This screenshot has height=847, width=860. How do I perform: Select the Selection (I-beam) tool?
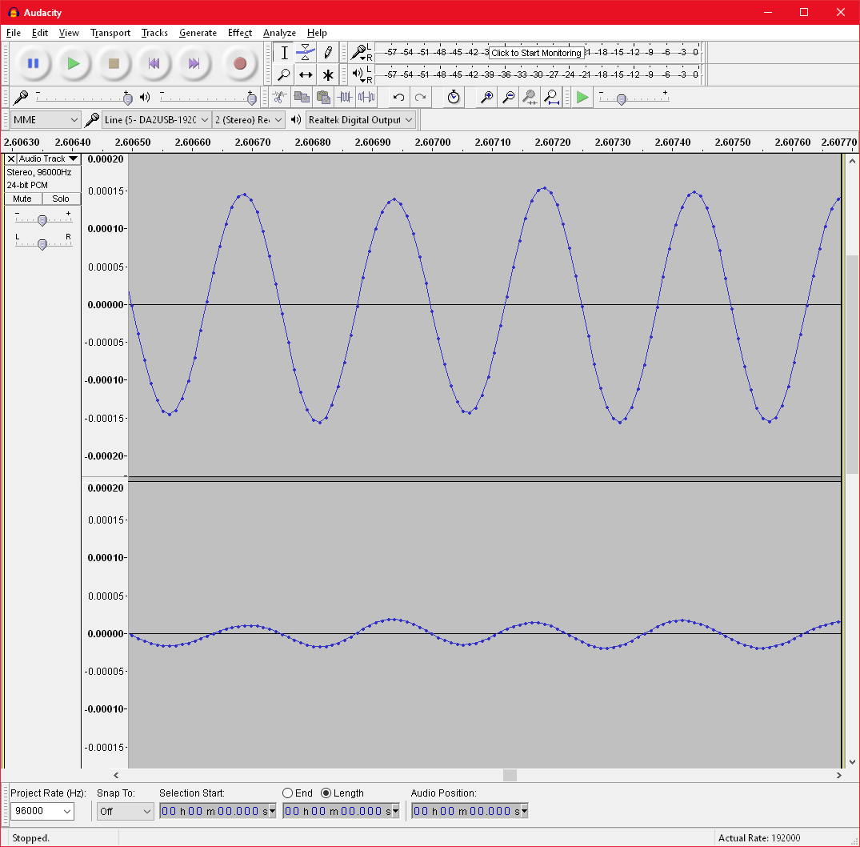[284, 53]
